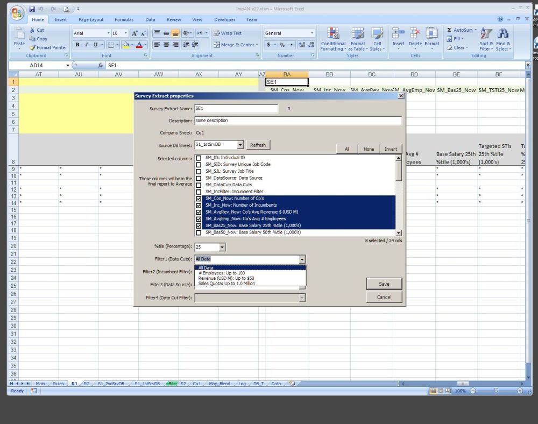Enable the SM_DataSource: Data Source checkbox
The height and width of the screenshot is (424, 538).
[x=199, y=178]
